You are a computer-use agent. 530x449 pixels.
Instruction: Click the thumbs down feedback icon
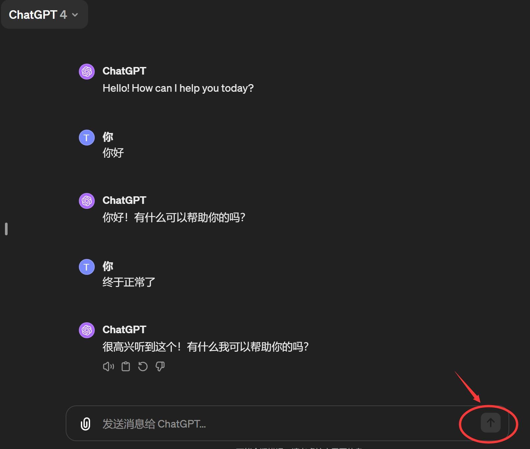tap(160, 367)
